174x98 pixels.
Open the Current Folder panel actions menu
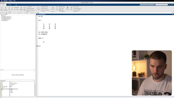(34, 14)
